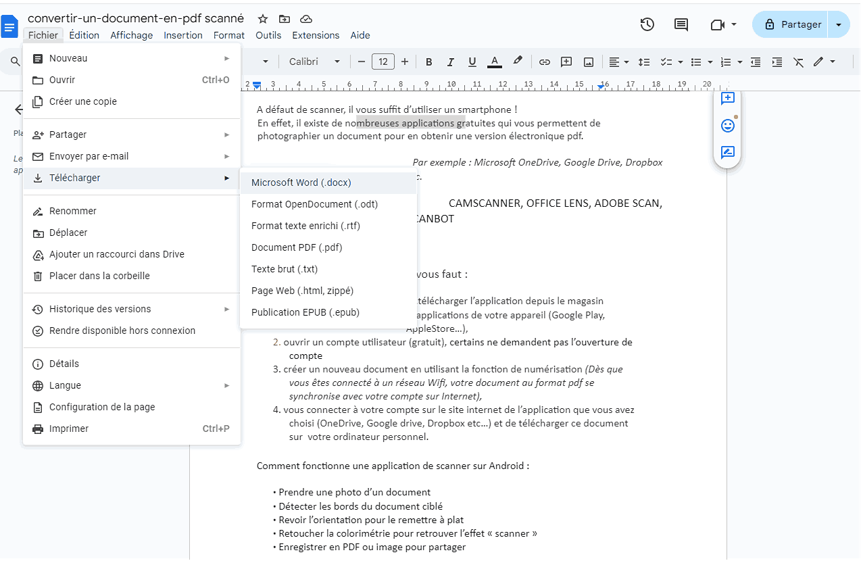Download as Document PDF (.pdf)
The height and width of the screenshot is (561, 861).
328,247
